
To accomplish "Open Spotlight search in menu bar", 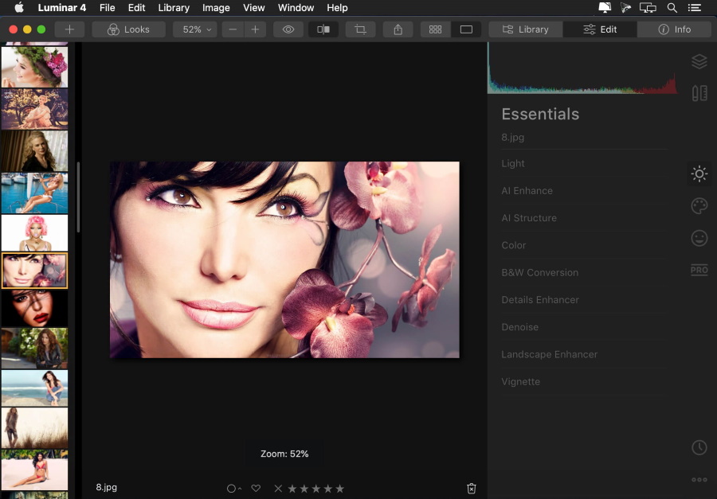I will (672, 8).
